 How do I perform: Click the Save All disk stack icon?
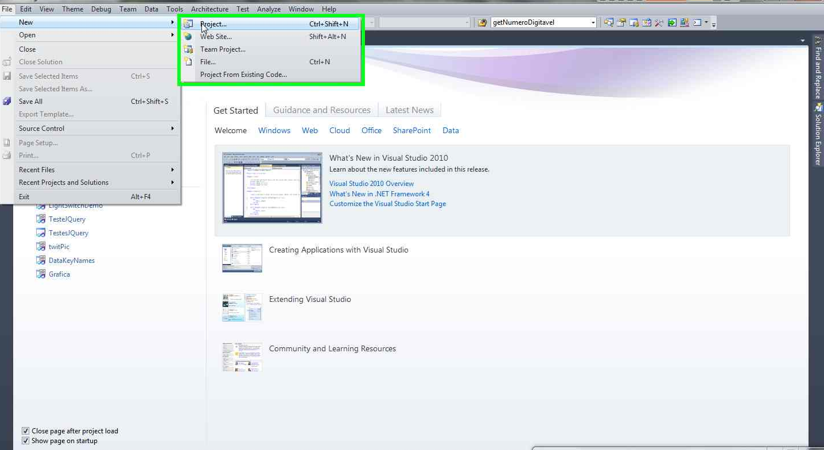coord(7,102)
